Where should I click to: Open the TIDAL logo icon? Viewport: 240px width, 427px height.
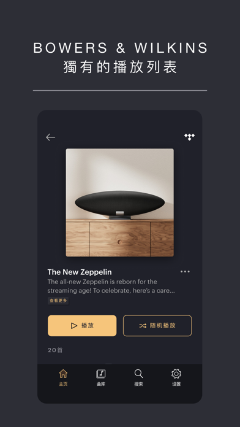coord(189,137)
